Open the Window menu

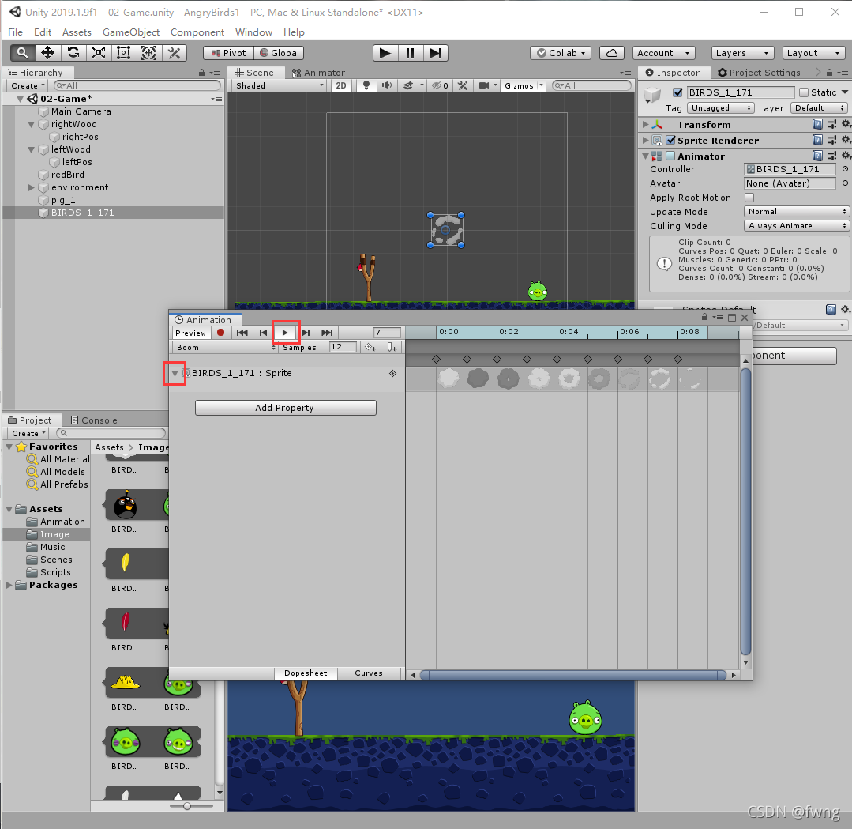(253, 32)
